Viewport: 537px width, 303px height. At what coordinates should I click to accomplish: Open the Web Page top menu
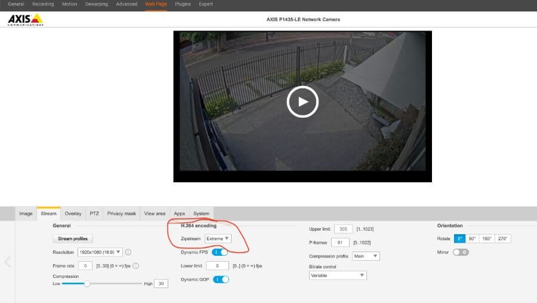156,4
